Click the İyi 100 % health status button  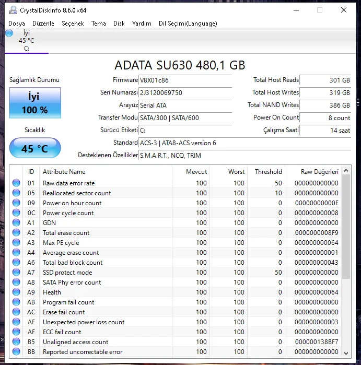coord(35,103)
